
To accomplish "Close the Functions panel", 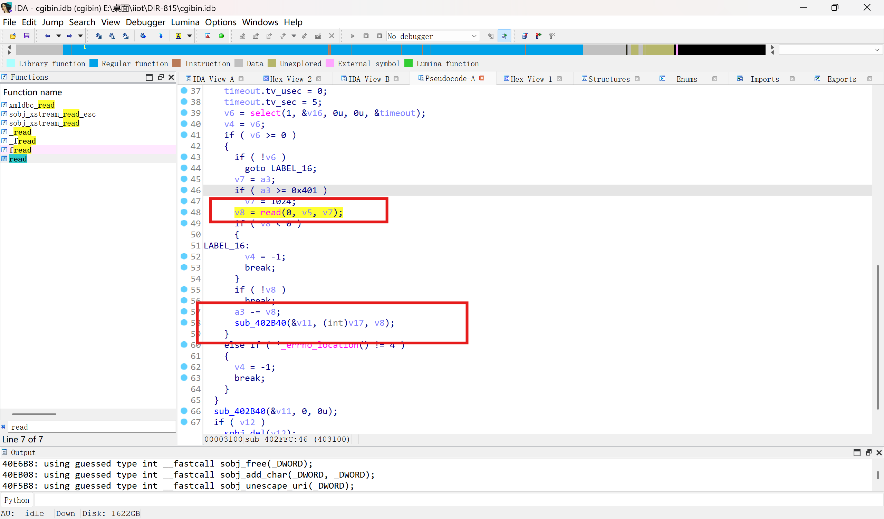I will point(171,77).
